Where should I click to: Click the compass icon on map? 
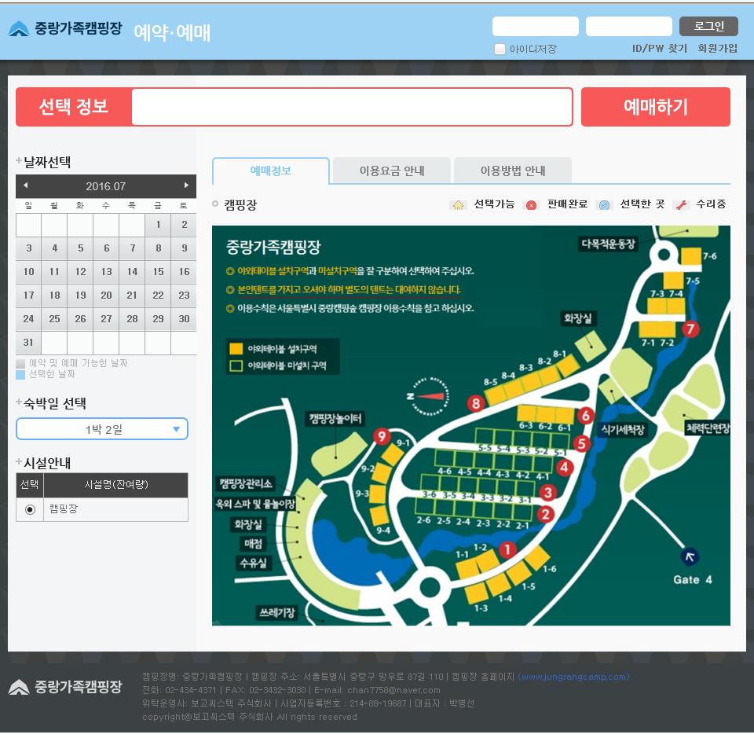click(428, 396)
